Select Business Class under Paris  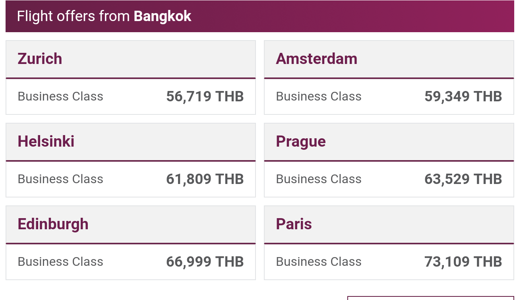319,262
